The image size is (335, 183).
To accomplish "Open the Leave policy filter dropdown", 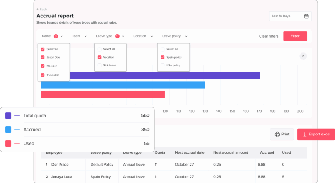I will (175, 36).
